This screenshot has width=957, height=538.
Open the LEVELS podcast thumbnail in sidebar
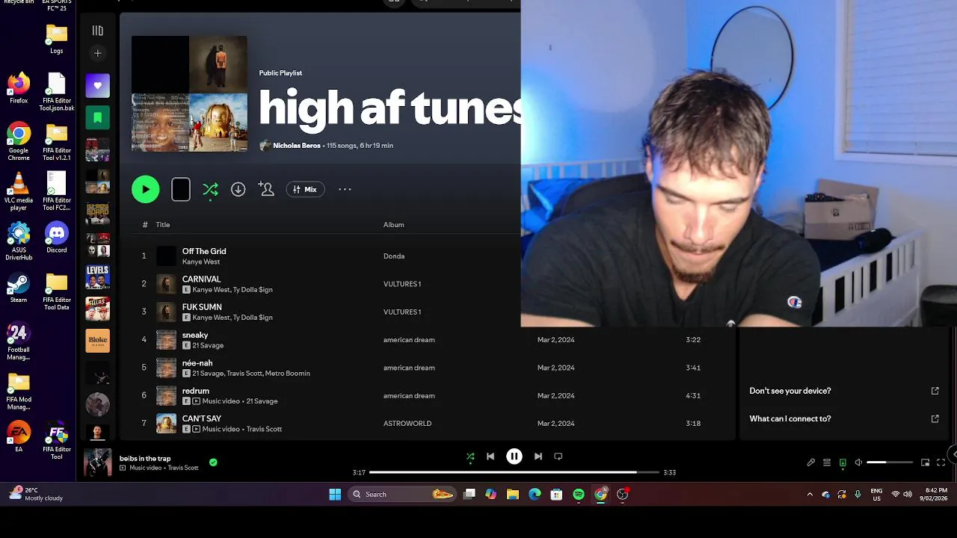pos(97,276)
